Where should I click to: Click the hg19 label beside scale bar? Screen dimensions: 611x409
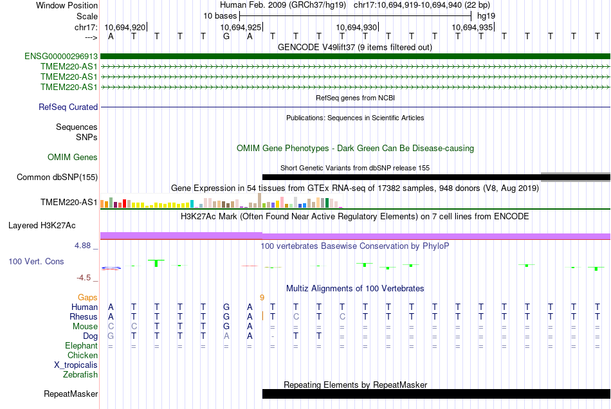486,16
